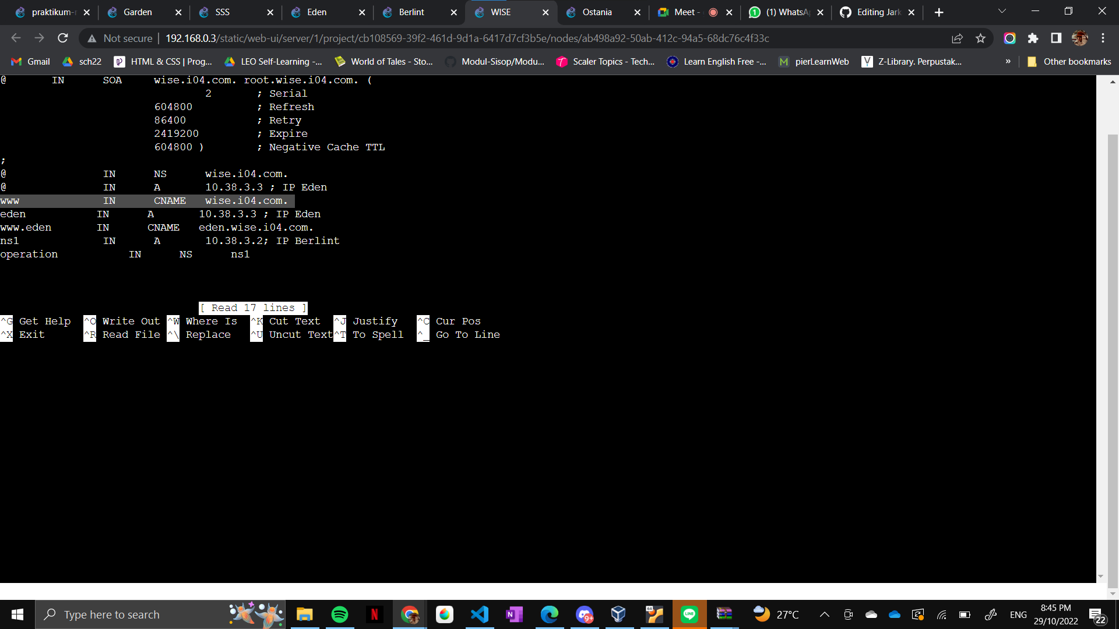Click the Wi-Fi icon in the system tray
1119x629 pixels.
[x=942, y=614]
